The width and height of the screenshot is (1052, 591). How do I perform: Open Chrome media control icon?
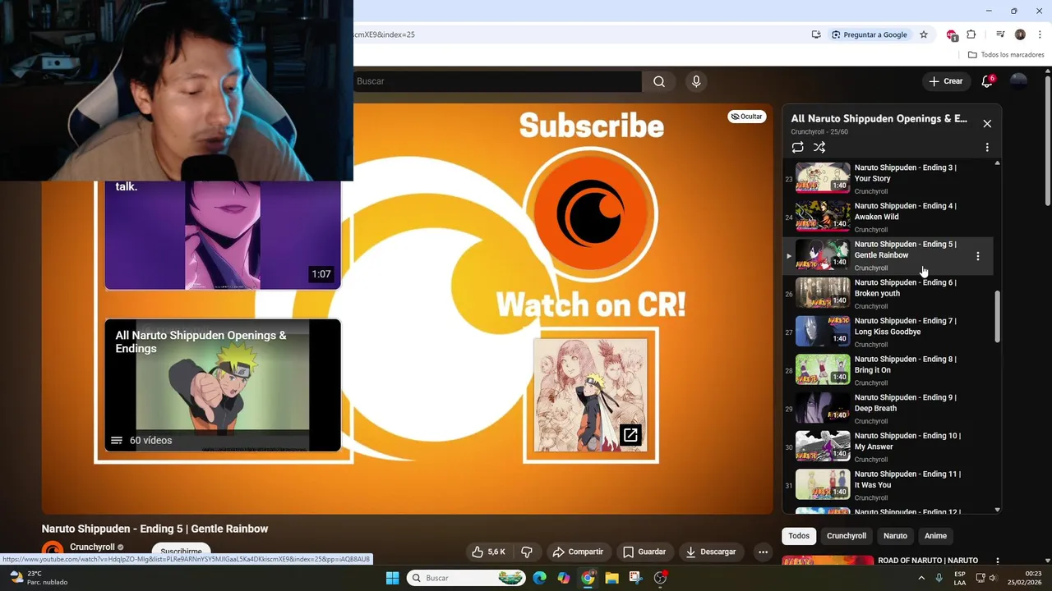click(x=1000, y=34)
